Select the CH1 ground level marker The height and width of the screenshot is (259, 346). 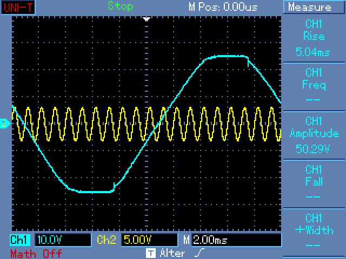tap(5, 124)
